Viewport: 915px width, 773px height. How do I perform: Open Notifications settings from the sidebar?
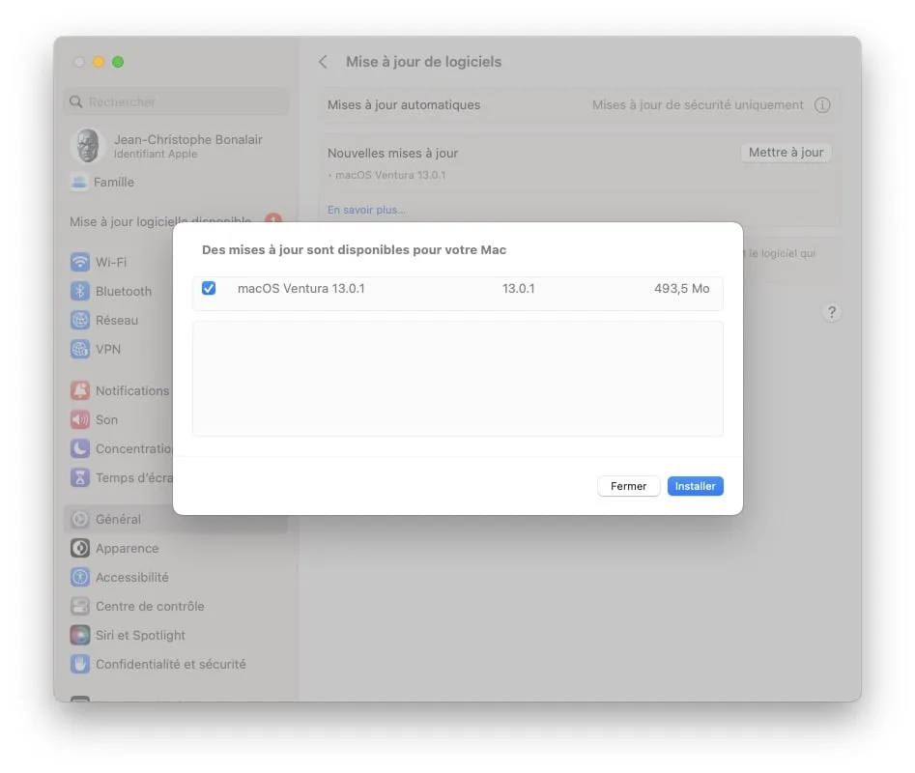pos(79,390)
